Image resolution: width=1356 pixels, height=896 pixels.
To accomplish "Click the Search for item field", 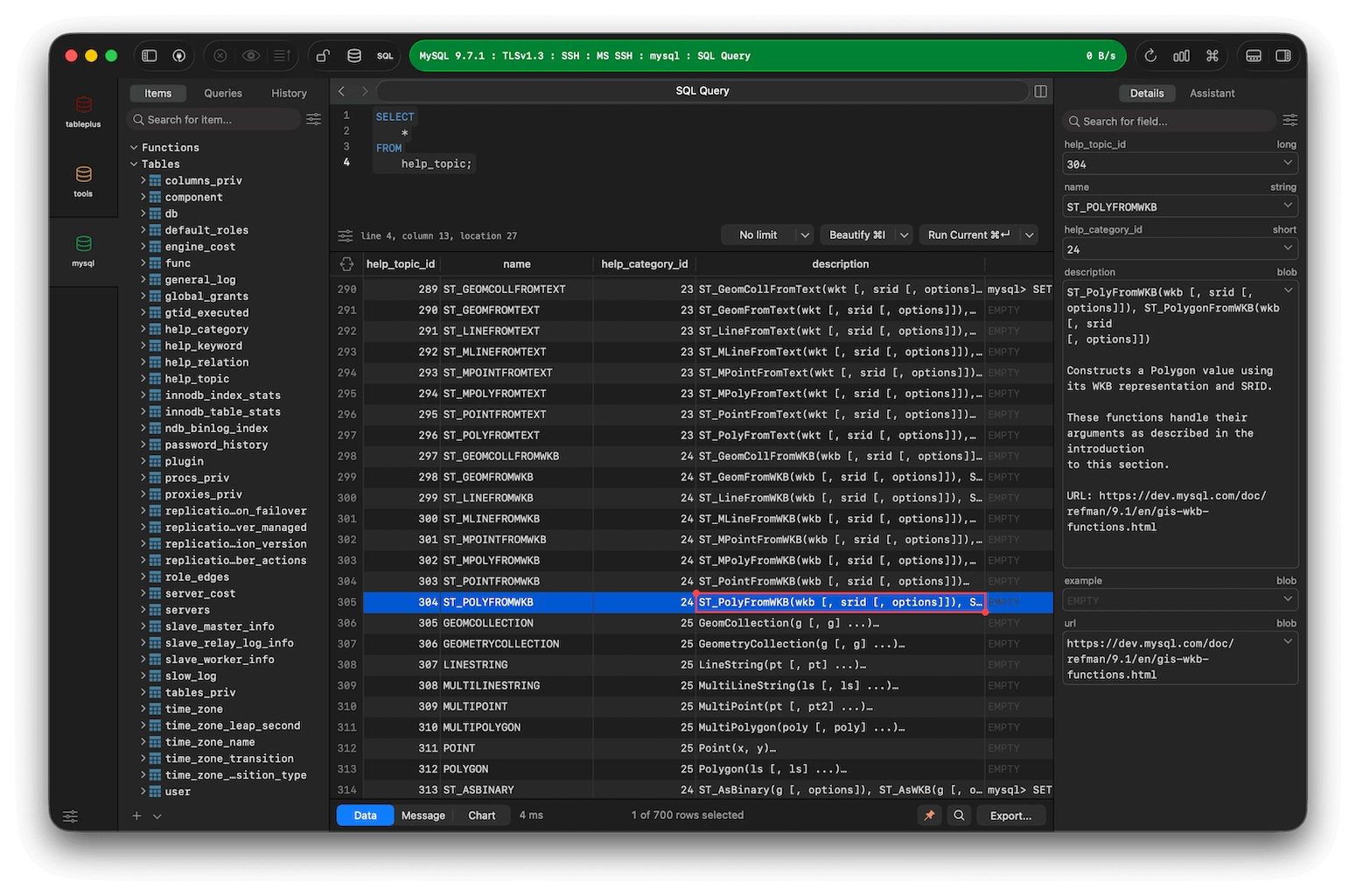I will coord(214,120).
